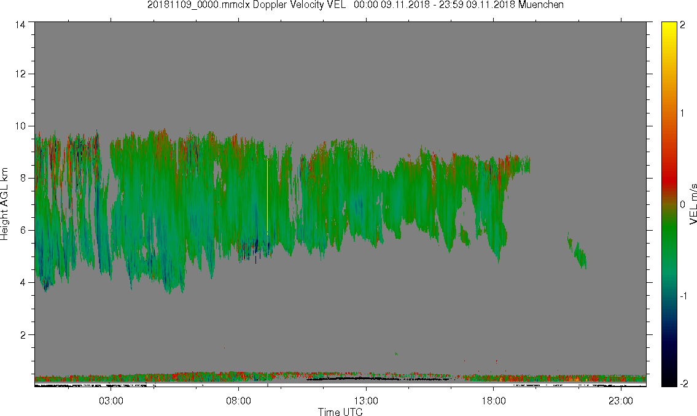Click the colorbar label '-2'
Screen dimensions: 697x416
683,383
